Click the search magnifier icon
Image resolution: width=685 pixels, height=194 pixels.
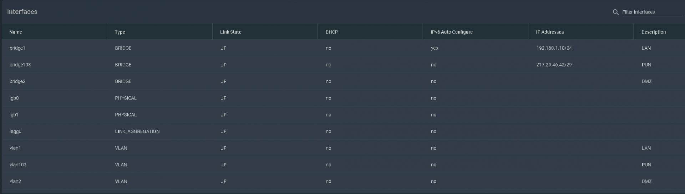pyautogui.click(x=615, y=12)
